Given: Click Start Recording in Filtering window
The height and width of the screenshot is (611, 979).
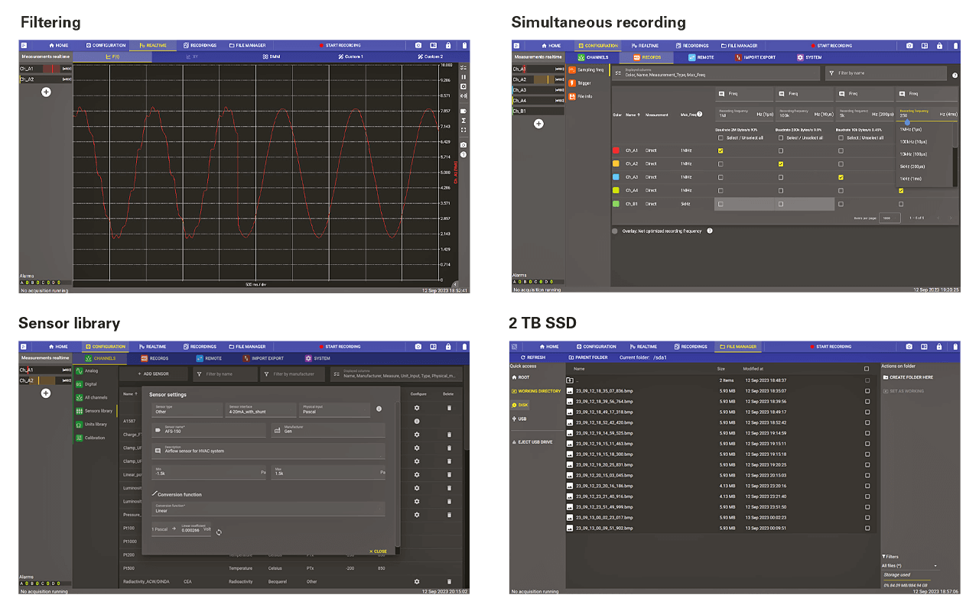Looking at the screenshot, I should (340, 46).
